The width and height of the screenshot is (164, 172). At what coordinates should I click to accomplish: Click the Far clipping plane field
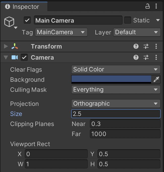pos(125,134)
